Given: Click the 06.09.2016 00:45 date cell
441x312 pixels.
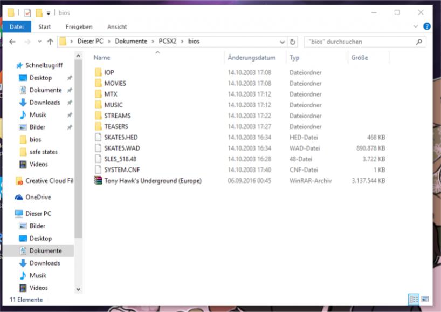Looking at the screenshot, I should point(250,181).
